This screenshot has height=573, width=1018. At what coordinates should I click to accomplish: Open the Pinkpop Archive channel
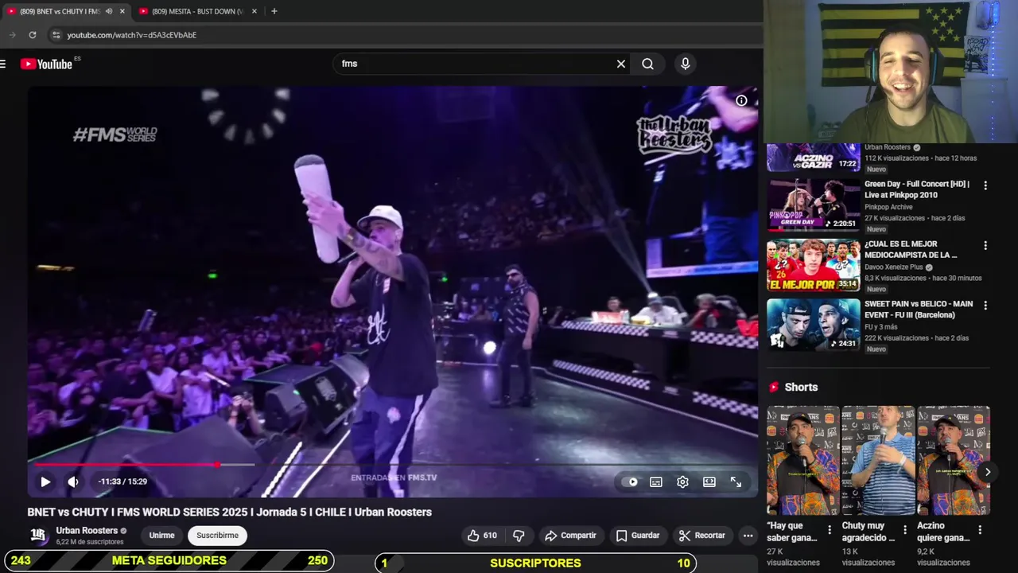pos(888,207)
